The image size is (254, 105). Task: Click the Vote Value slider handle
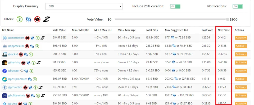[228, 19]
